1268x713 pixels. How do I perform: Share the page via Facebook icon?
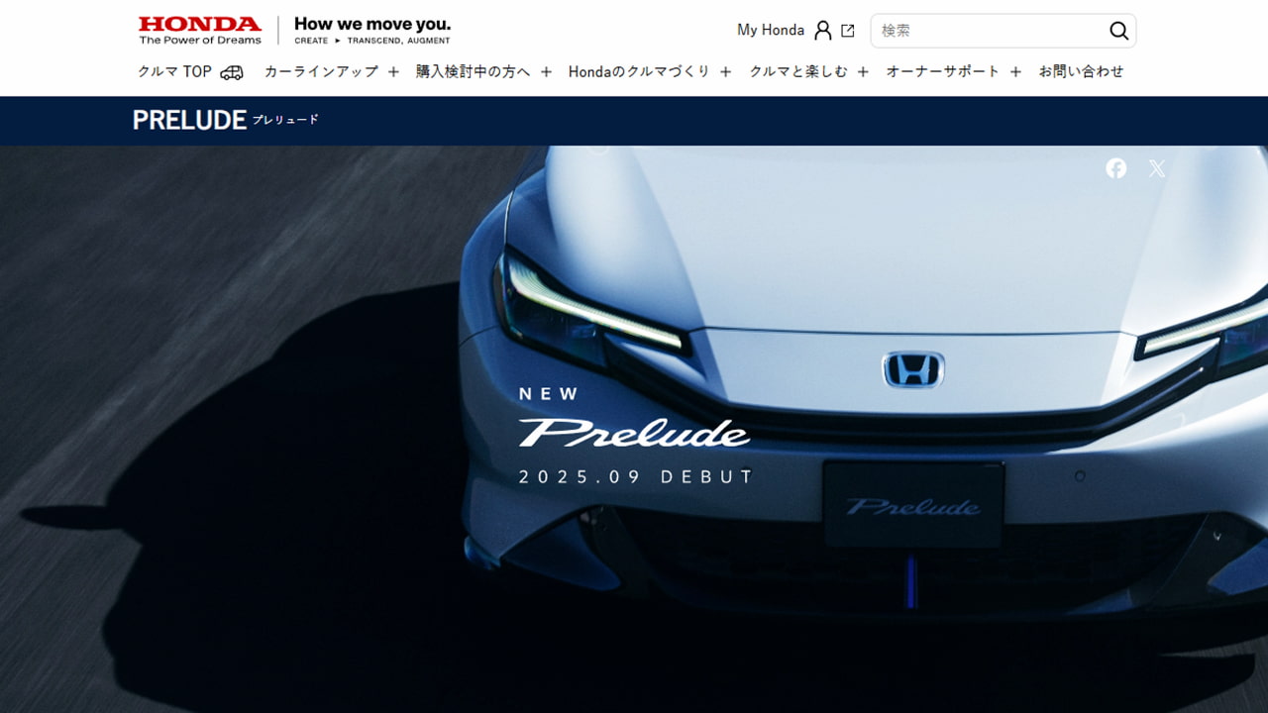(1116, 168)
